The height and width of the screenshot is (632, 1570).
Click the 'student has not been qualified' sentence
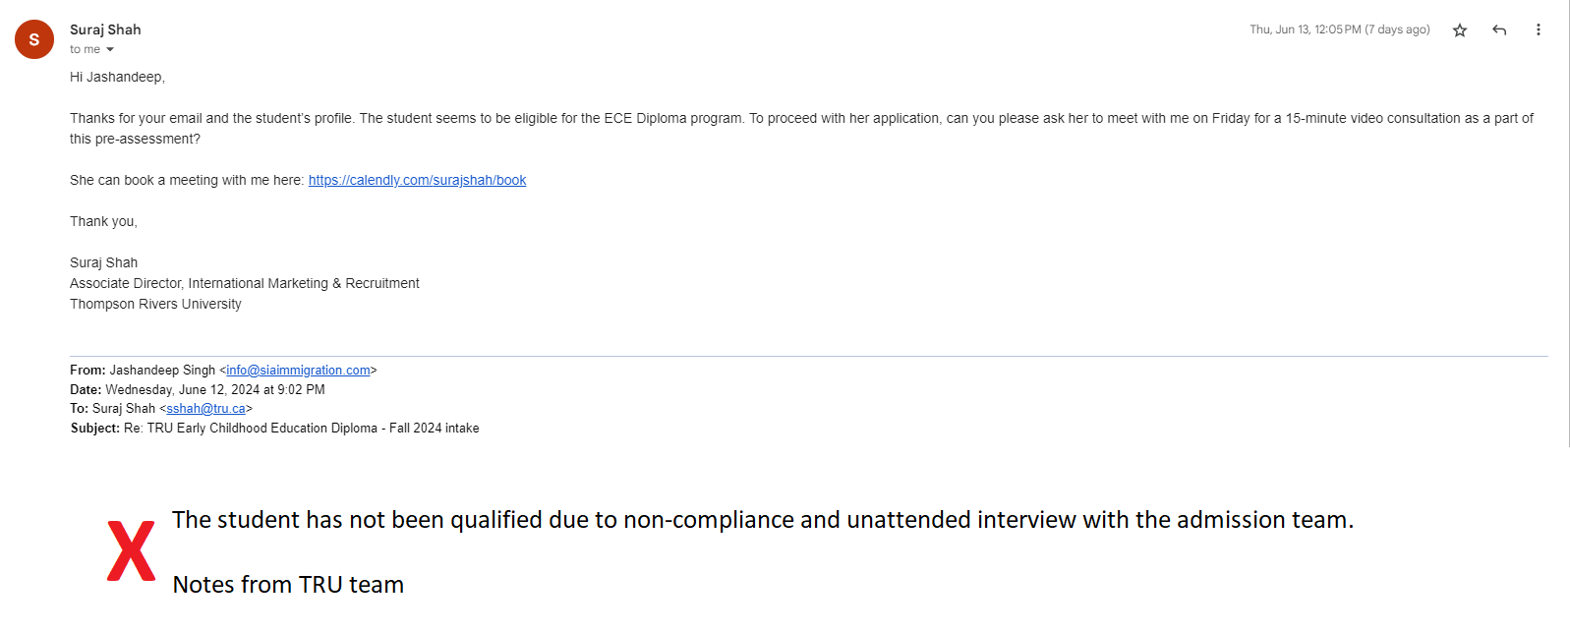[763, 520]
